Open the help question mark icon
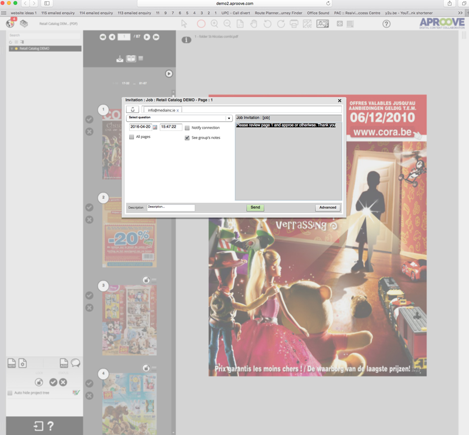This screenshot has width=469, height=435. (386, 24)
